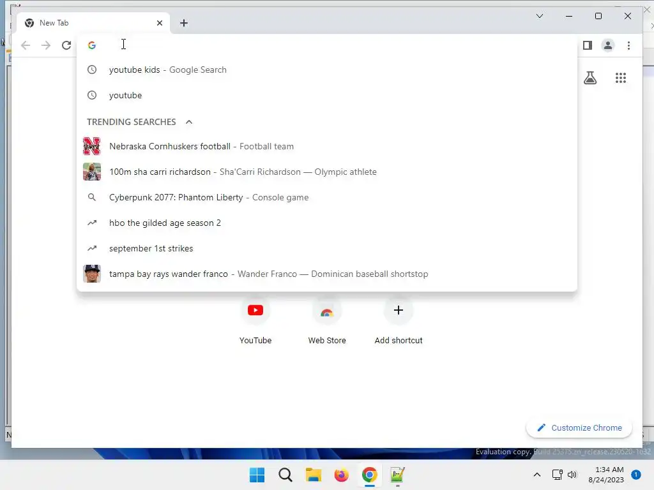
Task: Choose 100m sha carri richardson suggestion
Action: click(x=327, y=172)
